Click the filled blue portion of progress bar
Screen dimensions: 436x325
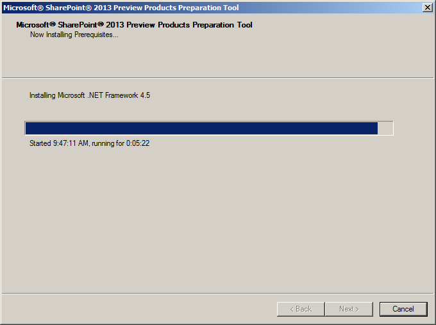pos(201,129)
